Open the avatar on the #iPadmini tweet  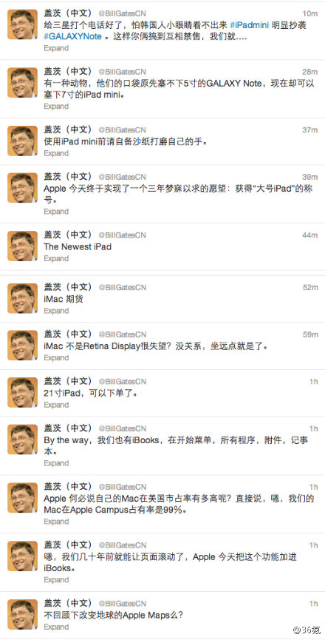[x=22, y=24]
